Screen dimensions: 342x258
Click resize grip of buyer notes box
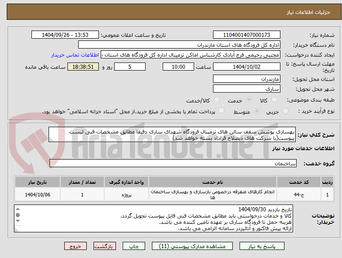(16, 230)
